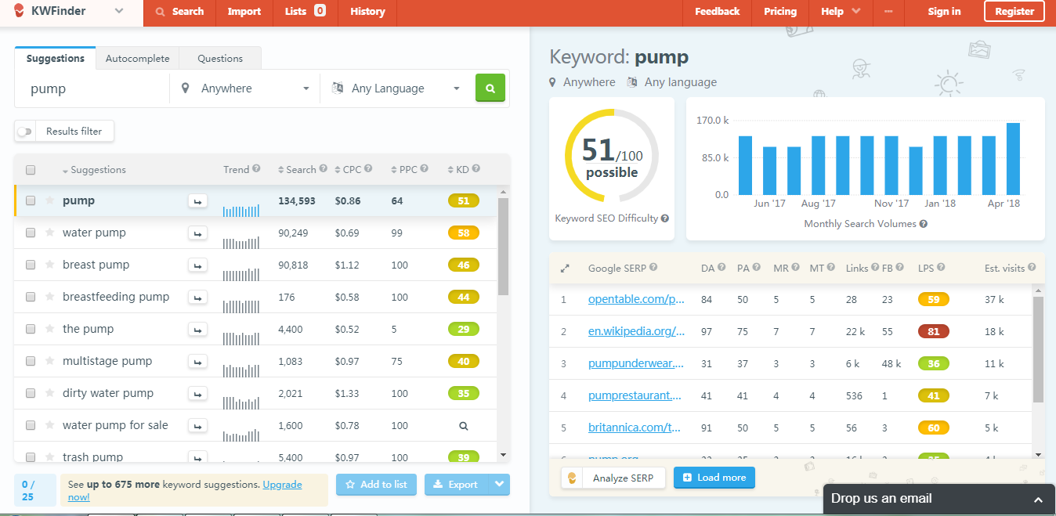Expand the Export button dropdown arrow
The image size is (1056, 516).
(499, 485)
